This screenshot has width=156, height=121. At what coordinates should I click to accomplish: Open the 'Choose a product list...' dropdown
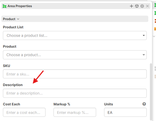(75, 35)
